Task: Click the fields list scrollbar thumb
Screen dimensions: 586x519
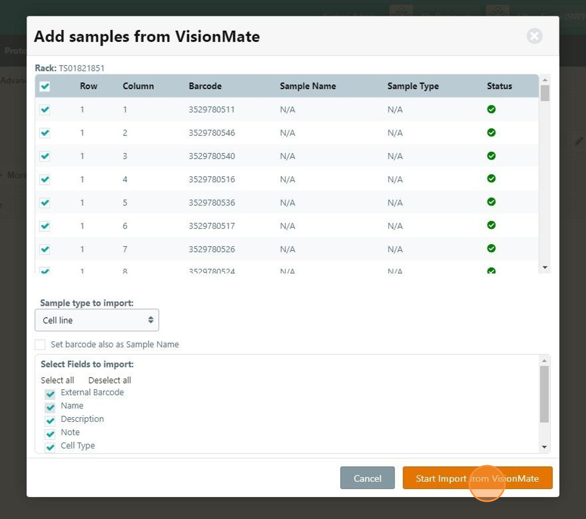Action: 545,394
